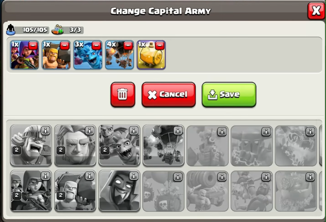The height and width of the screenshot is (222, 326).
Task: Show info for Super Barbarian troop
Action: pos(46,131)
